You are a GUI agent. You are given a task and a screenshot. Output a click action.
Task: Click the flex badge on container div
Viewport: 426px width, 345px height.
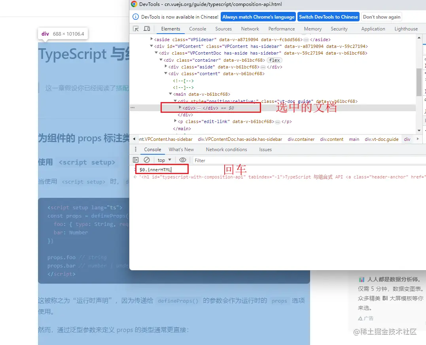click(x=275, y=60)
